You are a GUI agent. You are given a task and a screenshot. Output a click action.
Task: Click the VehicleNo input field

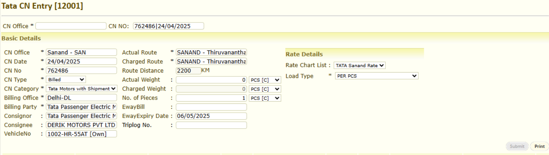click(81, 134)
